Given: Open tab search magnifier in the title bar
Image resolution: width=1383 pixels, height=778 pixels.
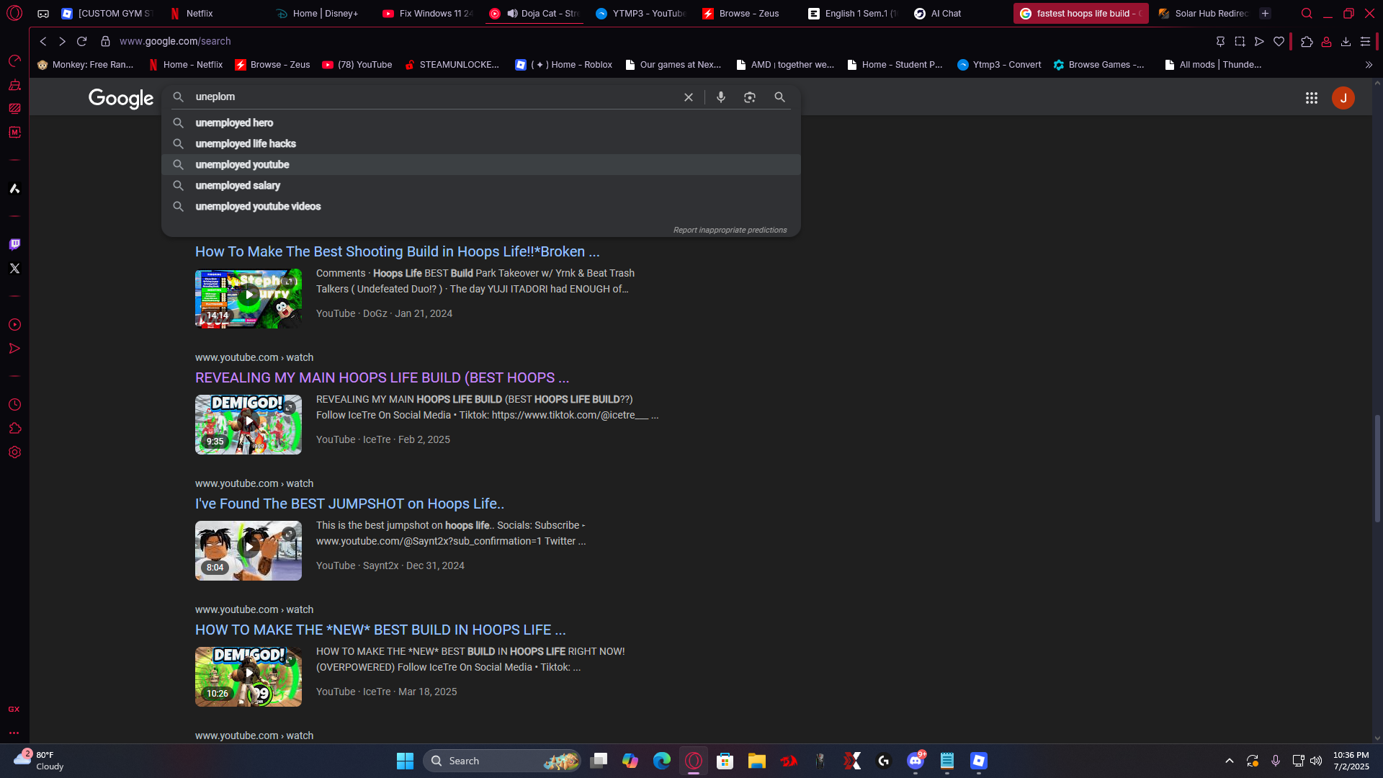Looking at the screenshot, I should click(1307, 14).
